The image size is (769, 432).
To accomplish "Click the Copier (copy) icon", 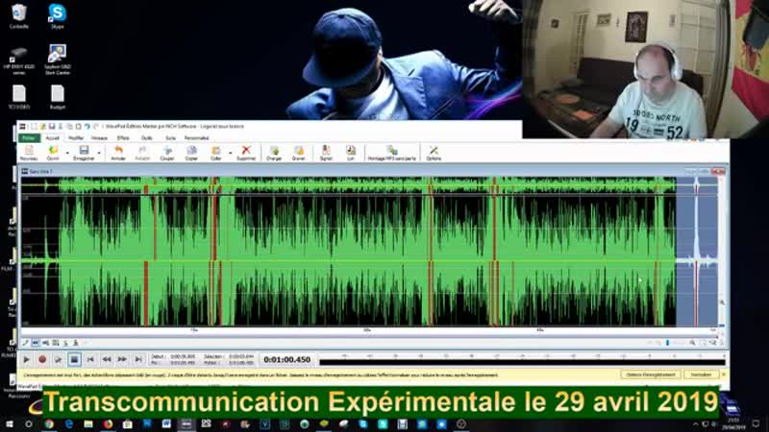I will (191, 152).
